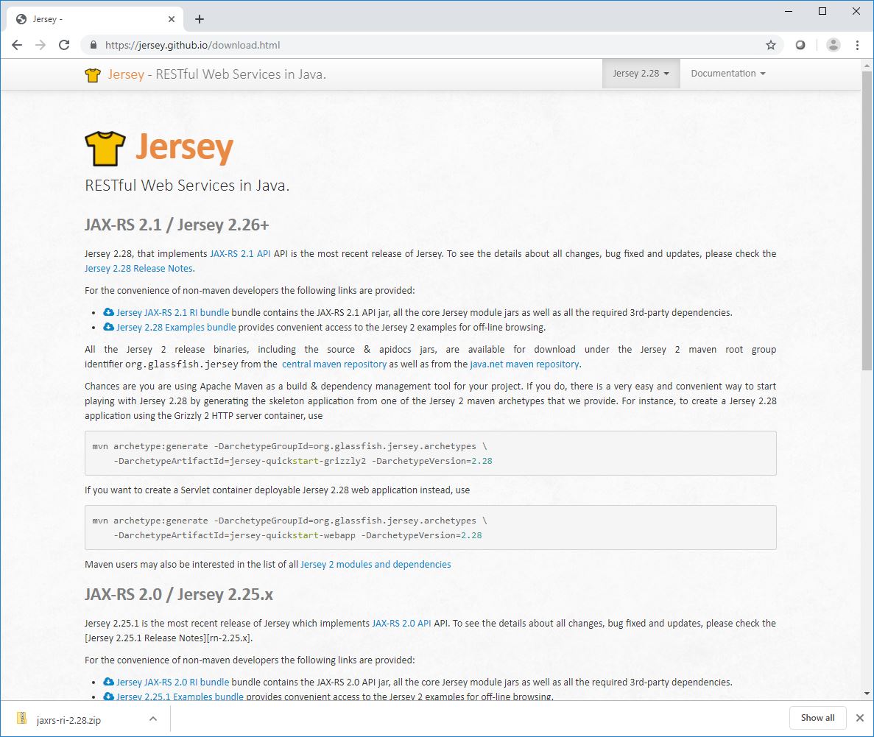View site security lock info
Image resolution: width=874 pixels, height=737 pixels.
point(94,45)
